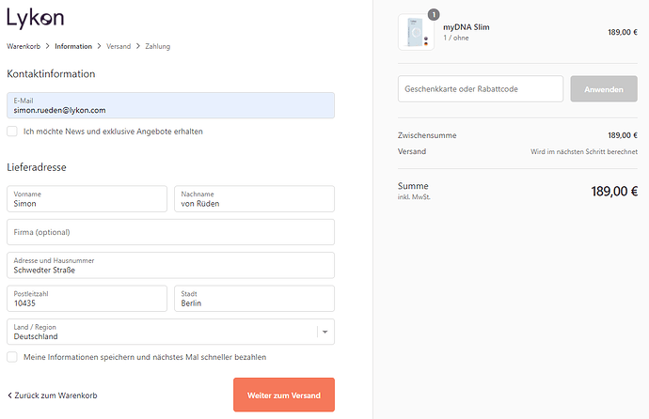This screenshot has height=419, width=649.
Task: Return via Zurück zum Warenkorb link
Action: (55, 396)
